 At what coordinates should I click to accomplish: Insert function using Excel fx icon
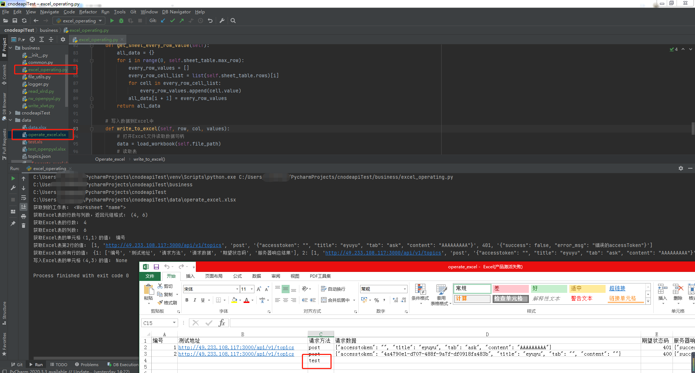(222, 323)
